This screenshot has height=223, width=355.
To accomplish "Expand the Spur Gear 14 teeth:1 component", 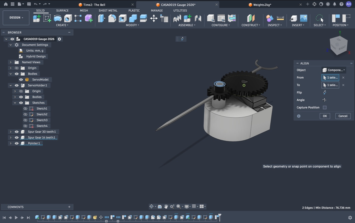I will 11,138.
